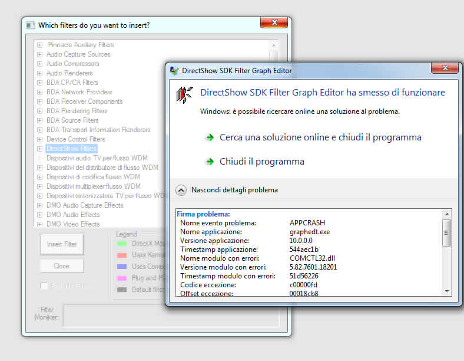464x361 pixels.
Task: Click the blue Uses Compressor legend swatch
Action: [122, 267]
